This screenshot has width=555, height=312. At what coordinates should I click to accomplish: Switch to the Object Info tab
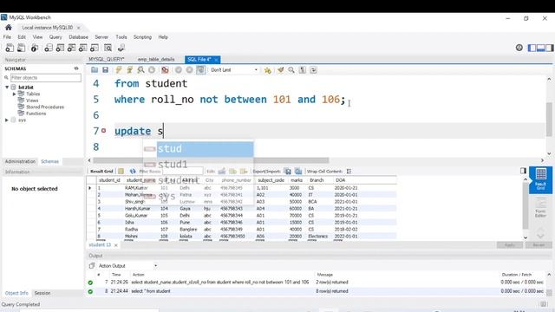point(16,293)
